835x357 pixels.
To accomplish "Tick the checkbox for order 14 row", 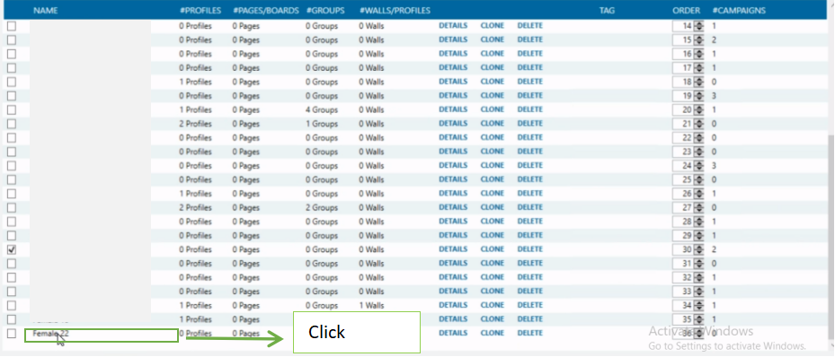I will coord(11,26).
